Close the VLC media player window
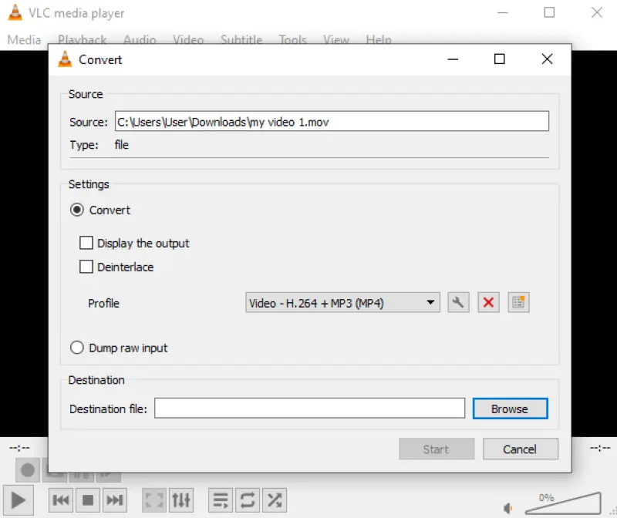The image size is (617, 518). (x=597, y=12)
